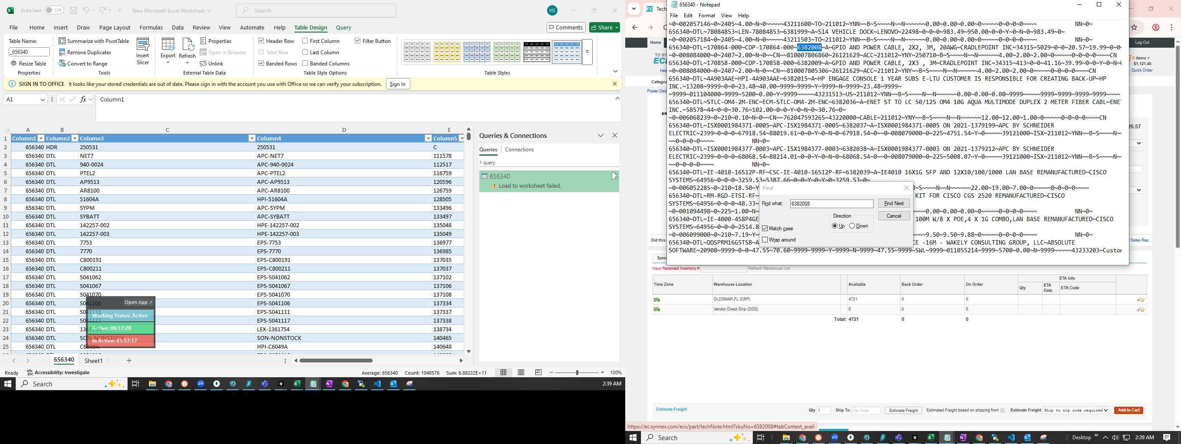Select Normal view icon in status bar
Image resolution: width=1181 pixels, height=444 pixels.
click(503, 372)
